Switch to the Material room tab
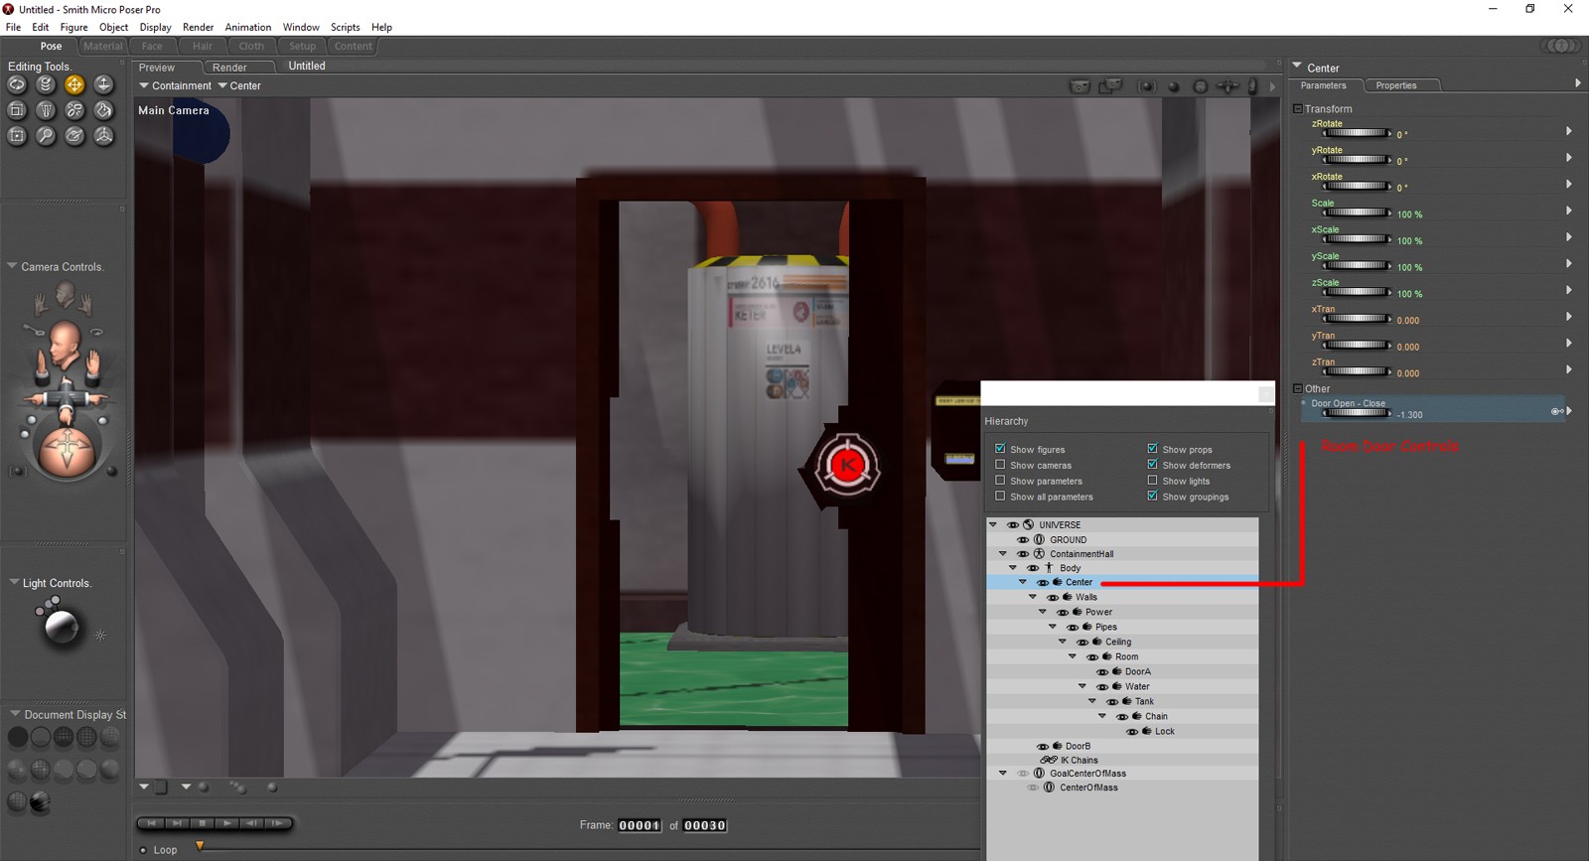Image resolution: width=1589 pixels, height=861 pixels. (103, 46)
